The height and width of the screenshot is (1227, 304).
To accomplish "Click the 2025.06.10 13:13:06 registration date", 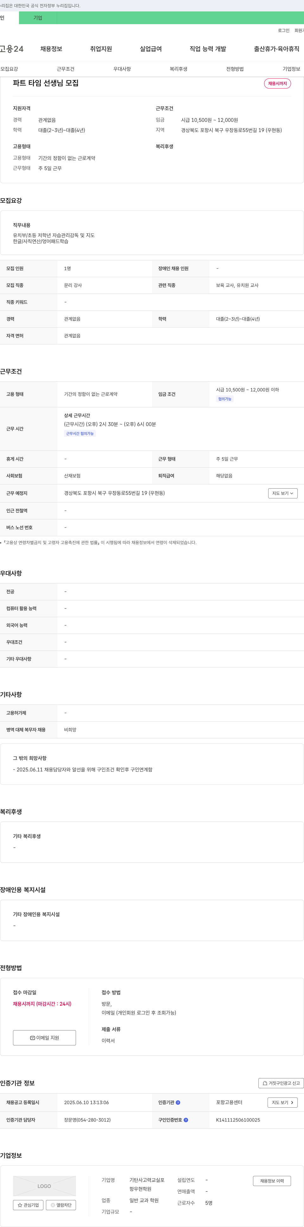I will click(x=86, y=1102).
